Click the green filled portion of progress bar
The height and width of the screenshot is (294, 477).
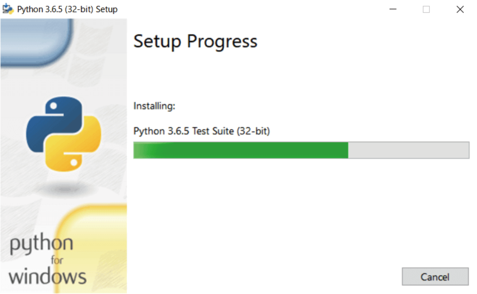(241, 150)
